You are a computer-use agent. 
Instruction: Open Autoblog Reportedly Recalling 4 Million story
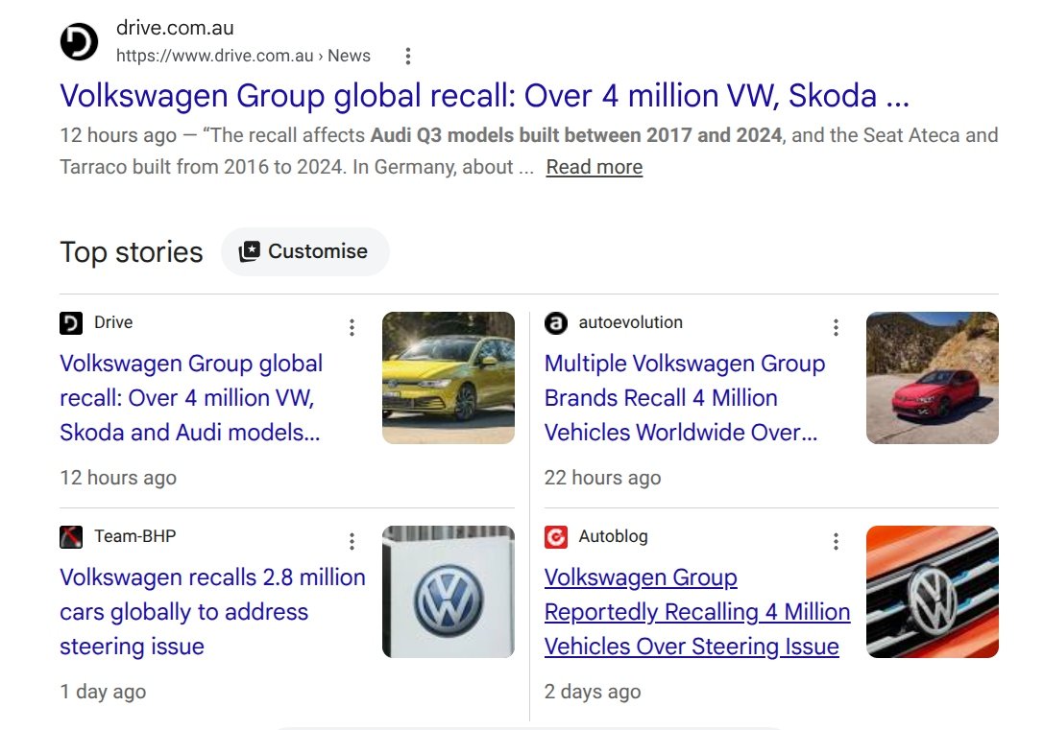697,612
